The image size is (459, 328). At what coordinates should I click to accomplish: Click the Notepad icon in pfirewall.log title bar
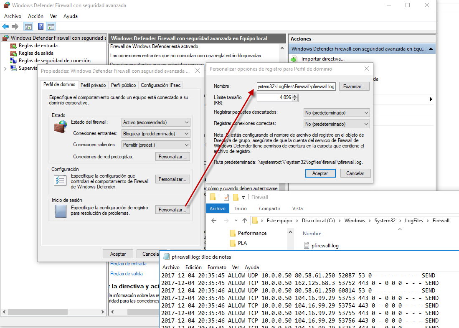[166, 257]
